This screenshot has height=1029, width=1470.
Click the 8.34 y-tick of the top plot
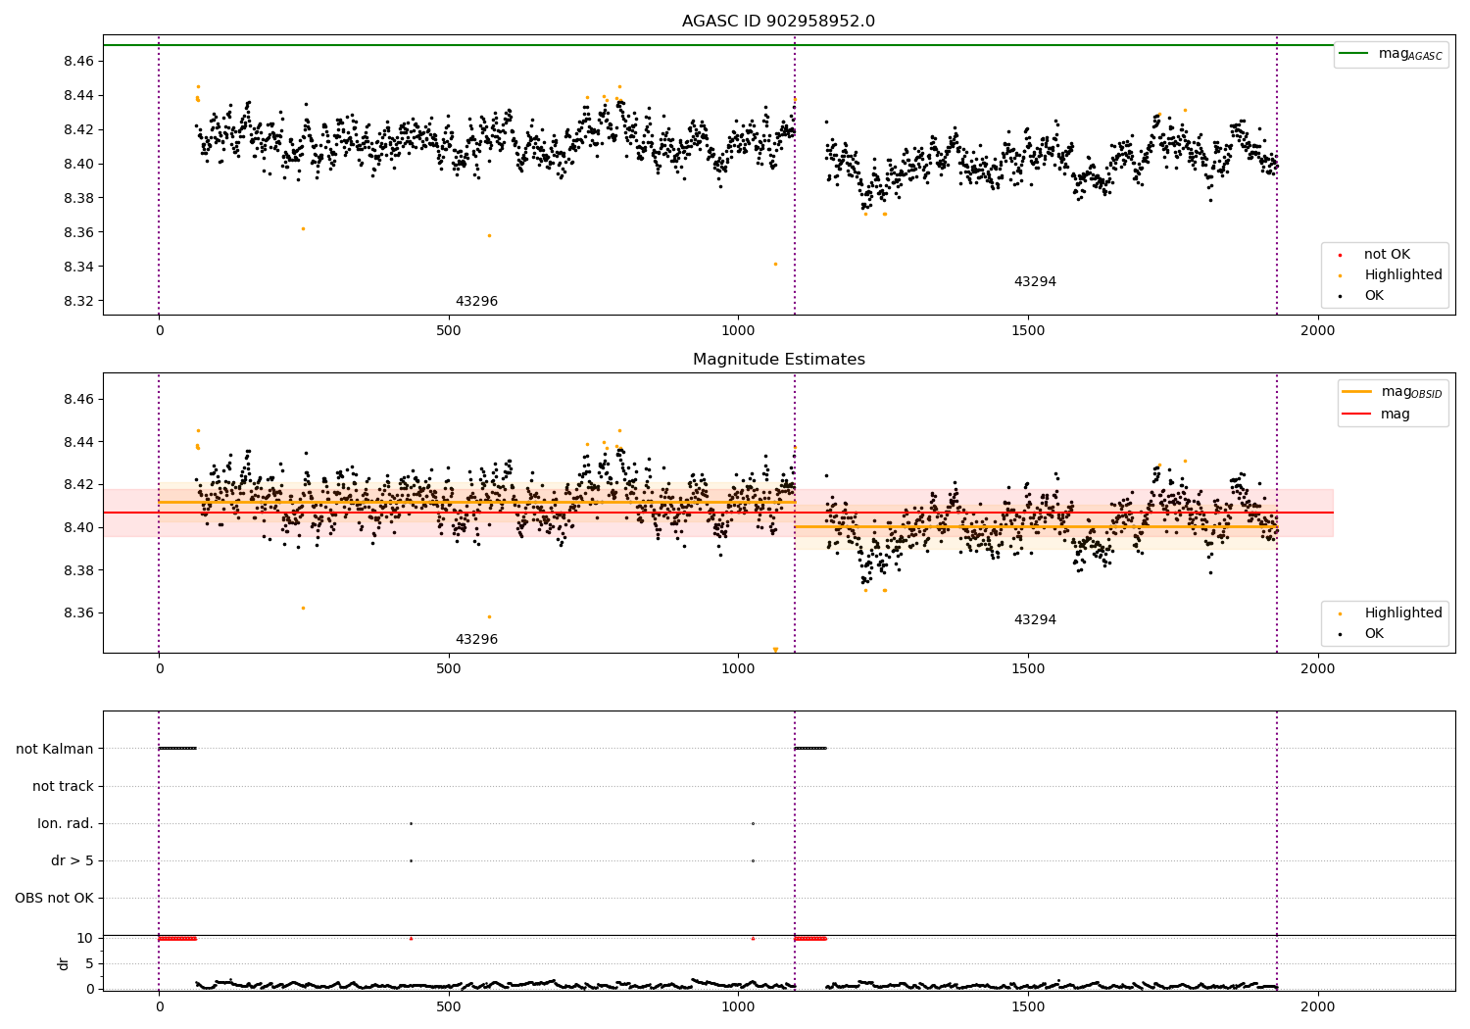(x=78, y=268)
